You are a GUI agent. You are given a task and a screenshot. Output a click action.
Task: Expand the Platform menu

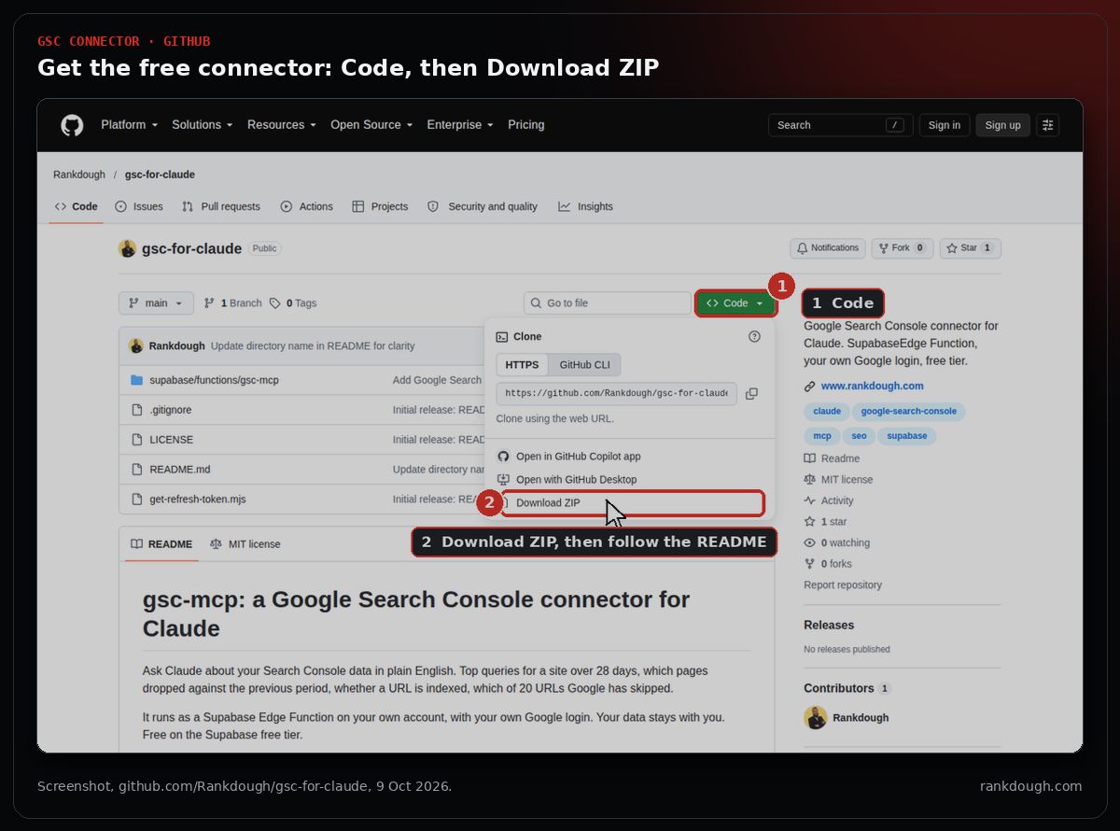(x=129, y=125)
